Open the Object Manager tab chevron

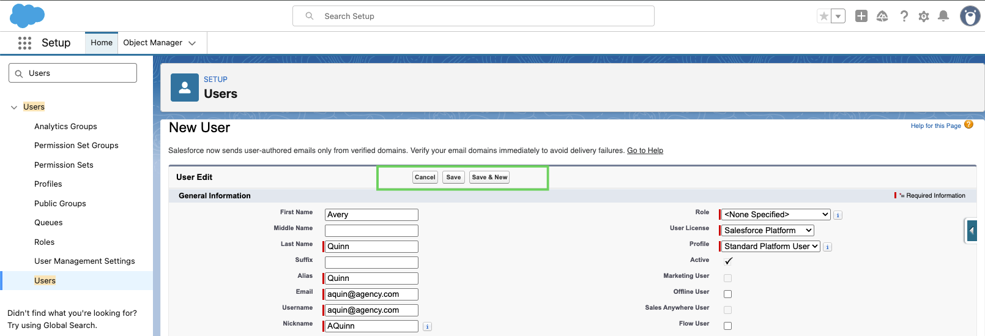pos(192,43)
